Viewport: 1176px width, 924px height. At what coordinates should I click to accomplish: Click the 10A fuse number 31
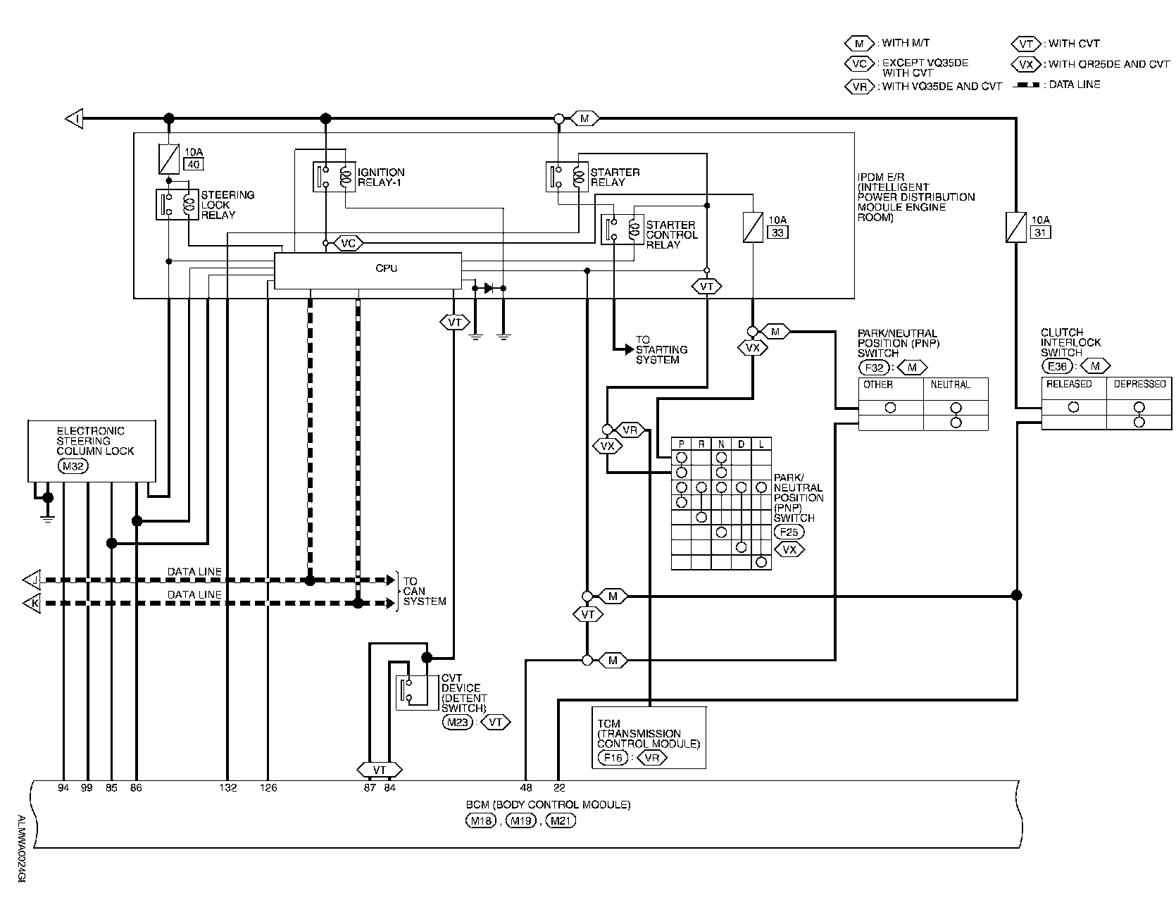click(x=1016, y=228)
